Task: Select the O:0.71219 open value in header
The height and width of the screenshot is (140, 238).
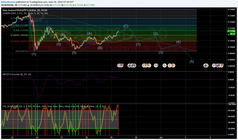Action: point(55,5)
